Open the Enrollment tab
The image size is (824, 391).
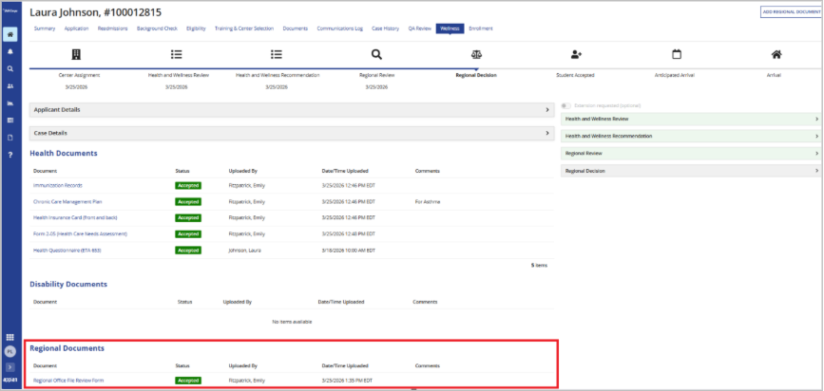pyautogui.click(x=481, y=28)
